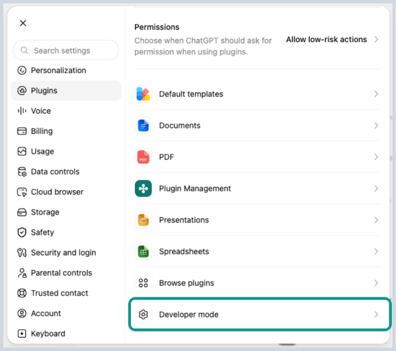Viewport: 396px width, 351px height.
Task: Expand Plugin Management row chevron
Action: (x=376, y=188)
